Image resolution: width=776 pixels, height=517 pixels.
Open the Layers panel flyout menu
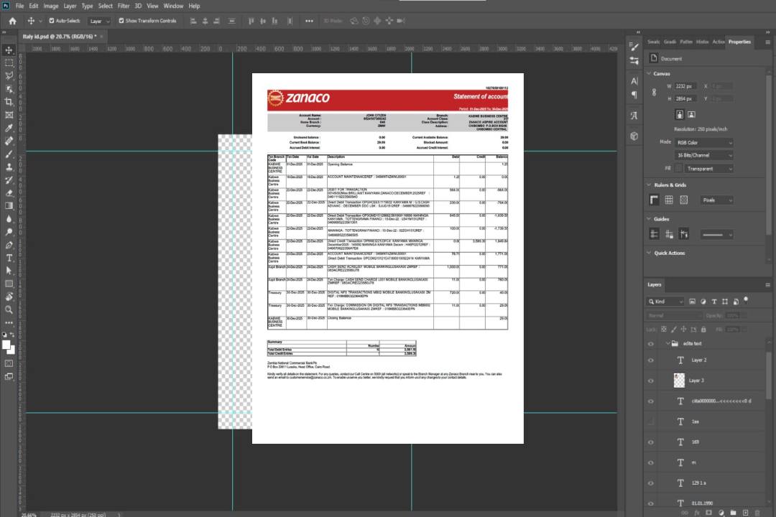click(767, 285)
